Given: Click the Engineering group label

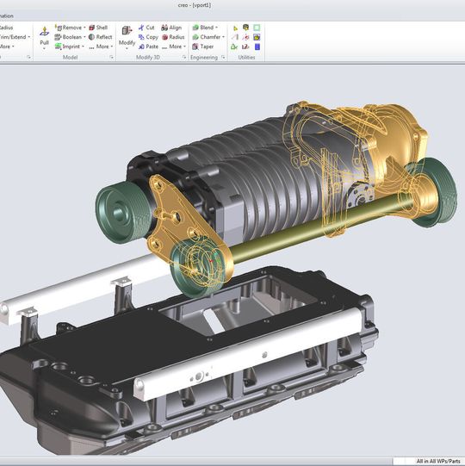Looking at the screenshot, I should (x=204, y=57).
